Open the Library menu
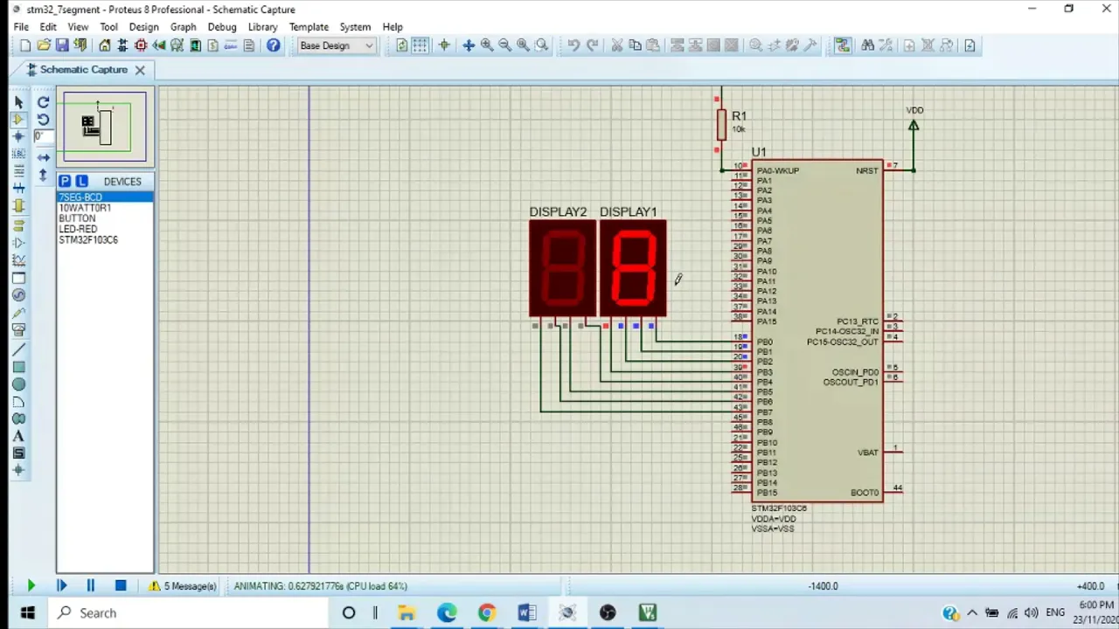The width and height of the screenshot is (1119, 629). click(x=262, y=27)
